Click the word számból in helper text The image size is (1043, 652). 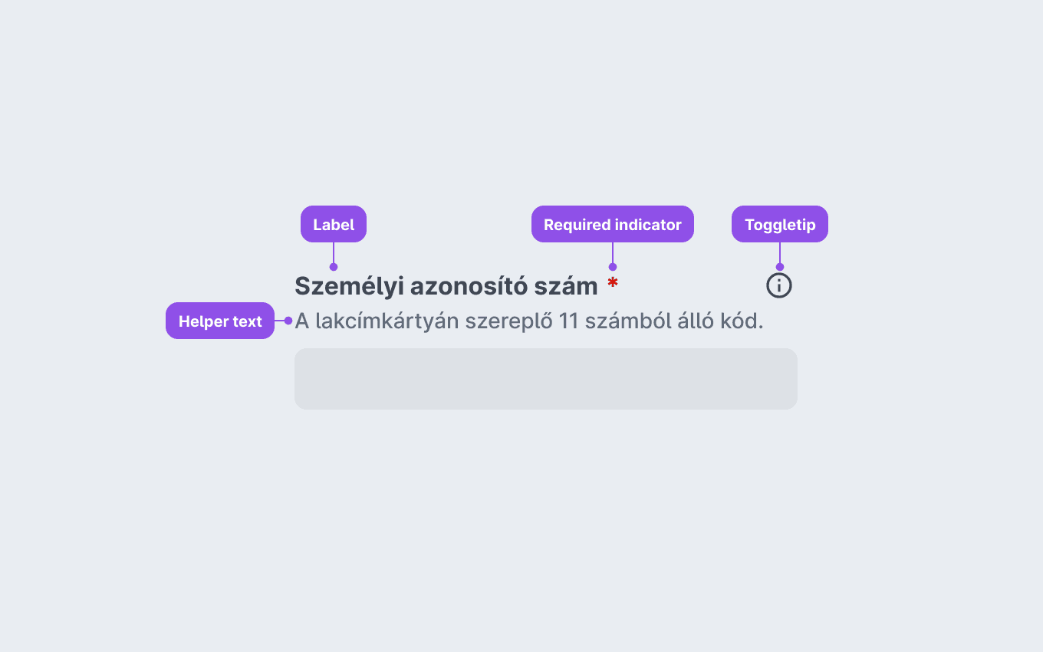tap(627, 321)
